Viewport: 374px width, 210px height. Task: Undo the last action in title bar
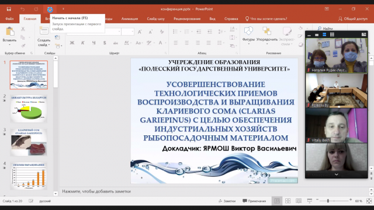coord(22,9)
